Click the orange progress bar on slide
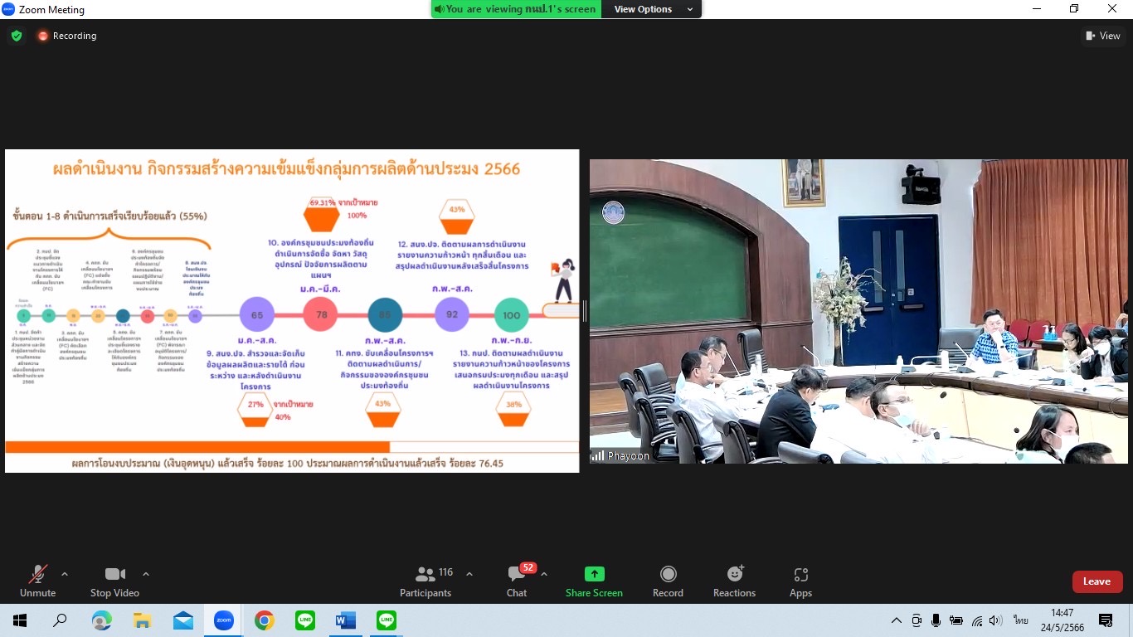This screenshot has width=1133, height=637. [197, 446]
